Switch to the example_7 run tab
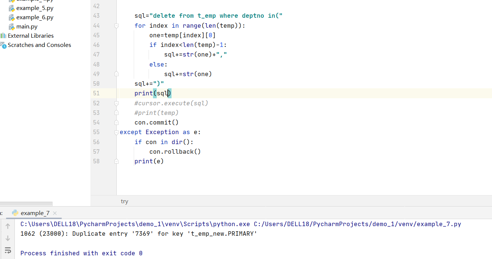The height and width of the screenshot is (259, 492). pos(35,213)
